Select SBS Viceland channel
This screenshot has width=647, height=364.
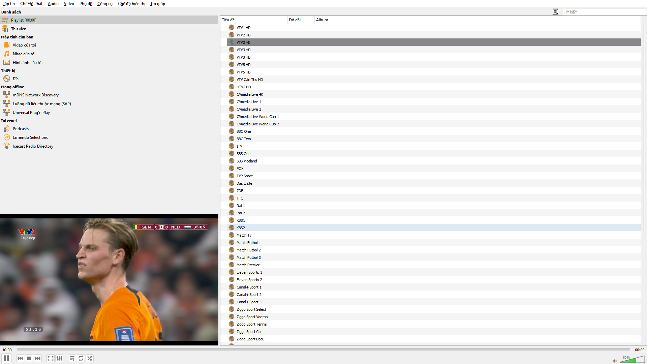coord(434,161)
